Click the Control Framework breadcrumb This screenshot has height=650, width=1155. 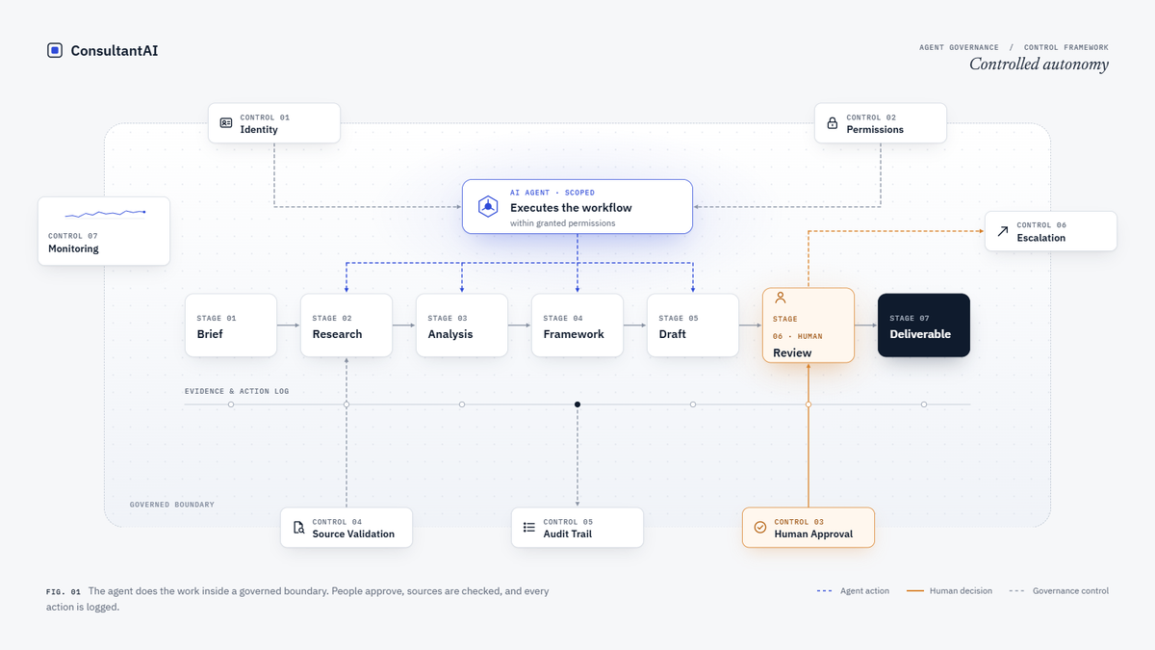pyautogui.click(x=1066, y=47)
